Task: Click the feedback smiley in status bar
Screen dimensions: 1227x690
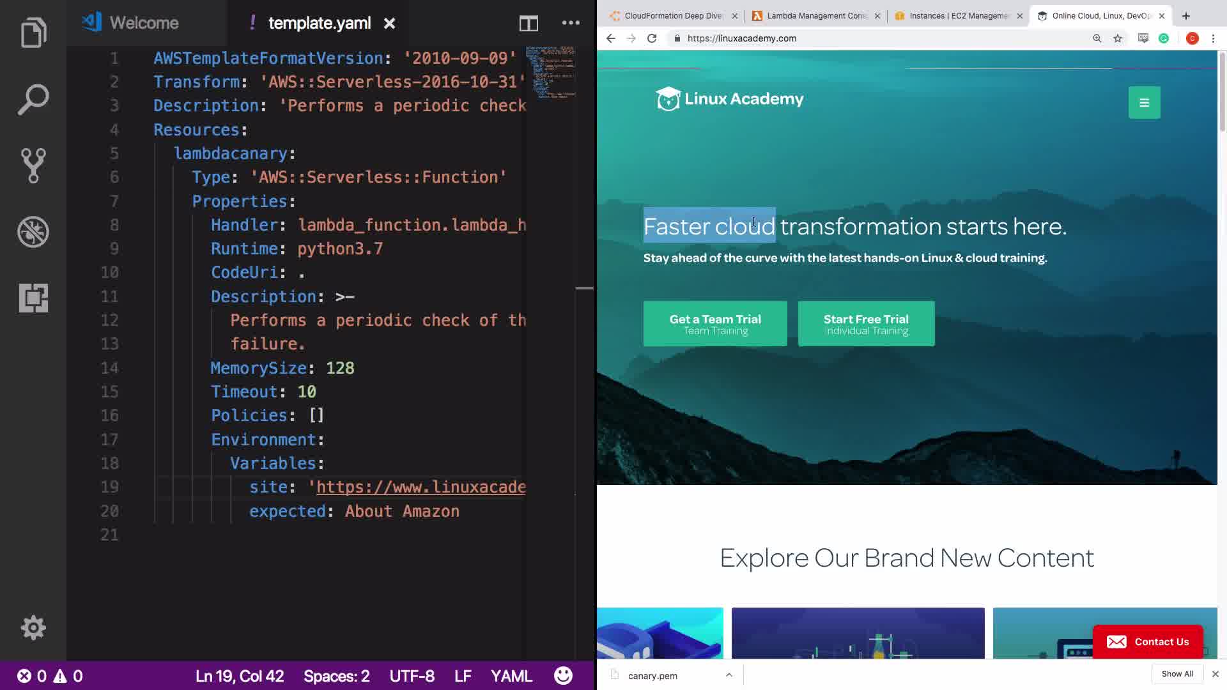Action: [563, 676]
